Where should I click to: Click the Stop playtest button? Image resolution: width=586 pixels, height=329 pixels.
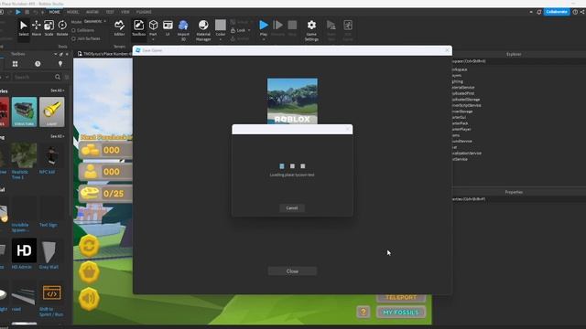(x=292, y=28)
